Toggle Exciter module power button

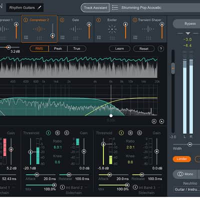[98, 20]
